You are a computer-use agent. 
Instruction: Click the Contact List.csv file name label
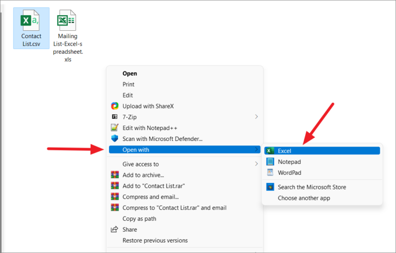tap(31, 40)
